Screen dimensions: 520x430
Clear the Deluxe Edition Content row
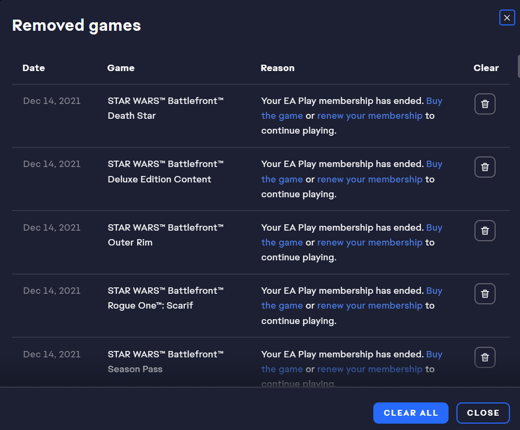[x=485, y=167]
